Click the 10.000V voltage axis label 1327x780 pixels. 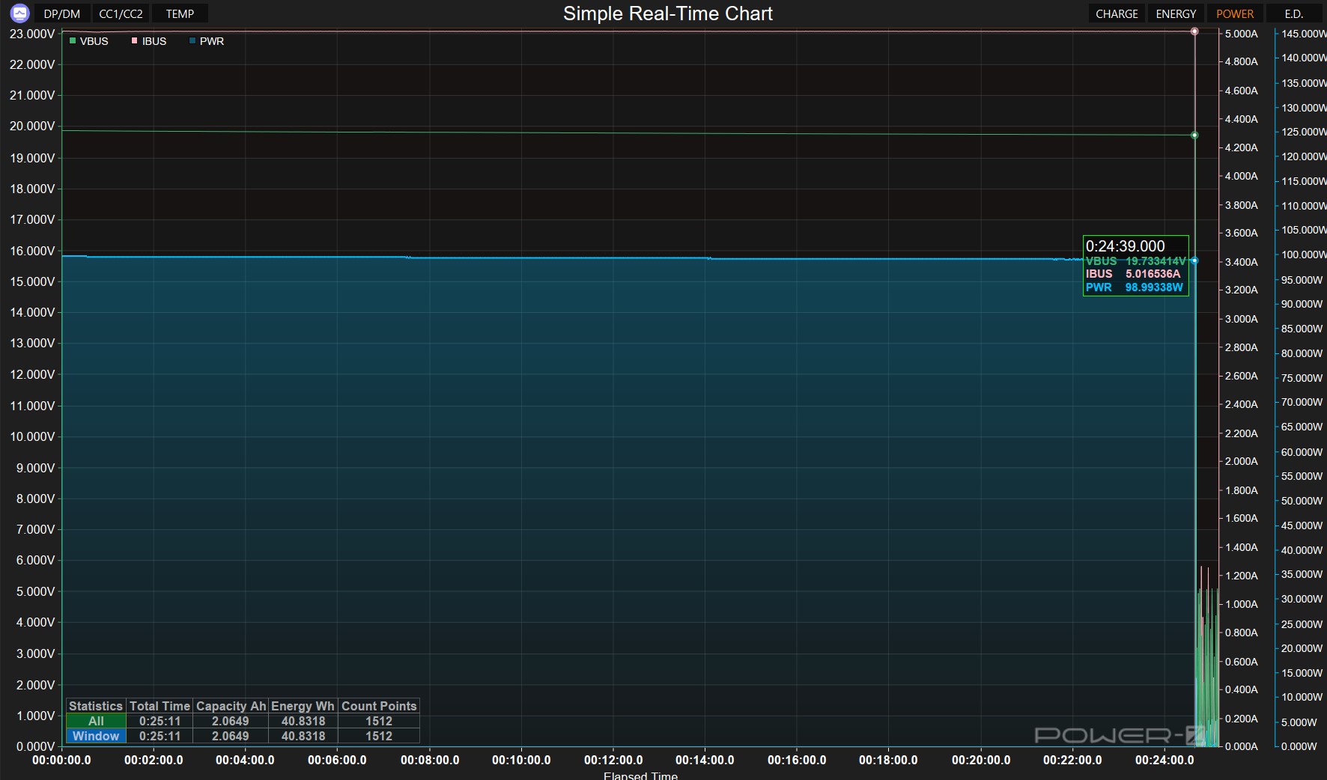coord(32,436)
